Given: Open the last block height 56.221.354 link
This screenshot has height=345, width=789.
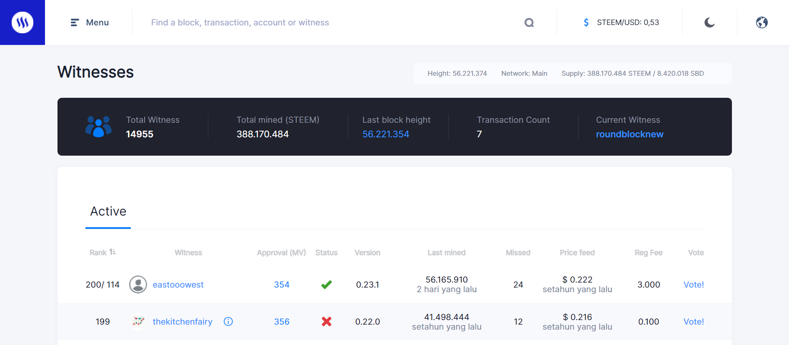Looking at the screenshot, I should (386, 134).
